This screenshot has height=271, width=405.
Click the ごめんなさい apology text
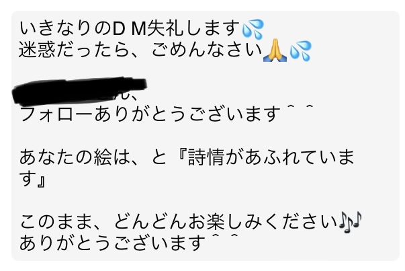tap(207, 49)
